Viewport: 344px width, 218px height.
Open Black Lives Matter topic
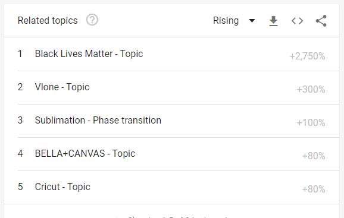coord(89,54)
